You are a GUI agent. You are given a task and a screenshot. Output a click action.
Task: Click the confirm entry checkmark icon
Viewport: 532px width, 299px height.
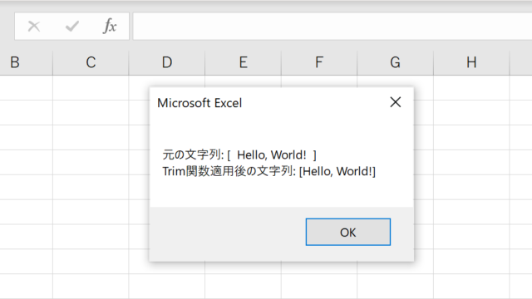pyautogui.click(x=72, y=26)
